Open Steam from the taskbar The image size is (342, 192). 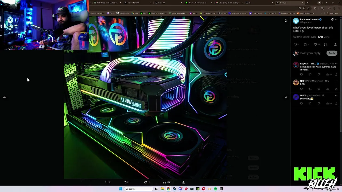click(174, 189)
